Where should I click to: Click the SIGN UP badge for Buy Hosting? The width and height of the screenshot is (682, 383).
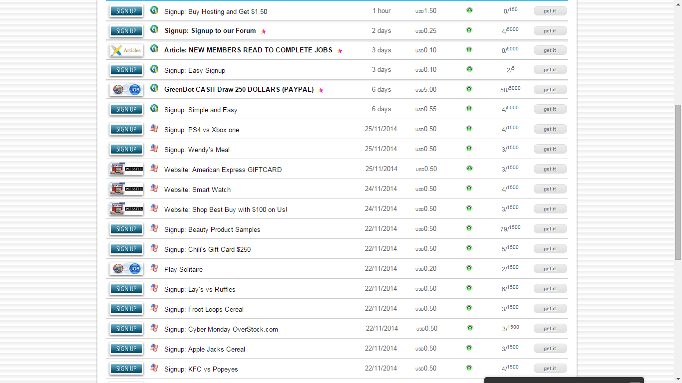pos(126,11)
